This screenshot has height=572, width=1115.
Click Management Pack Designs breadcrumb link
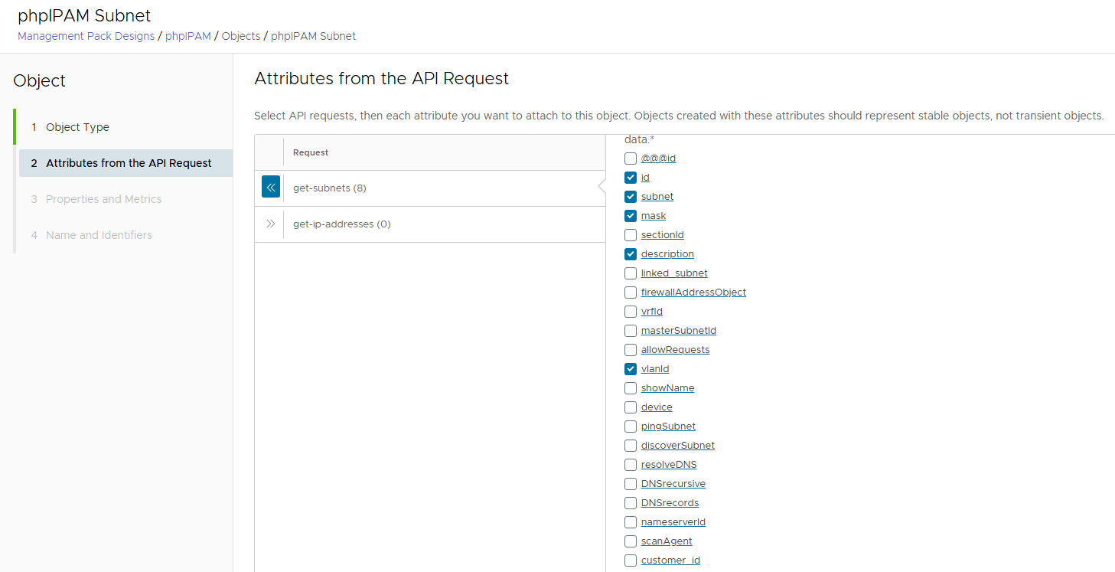86,36
